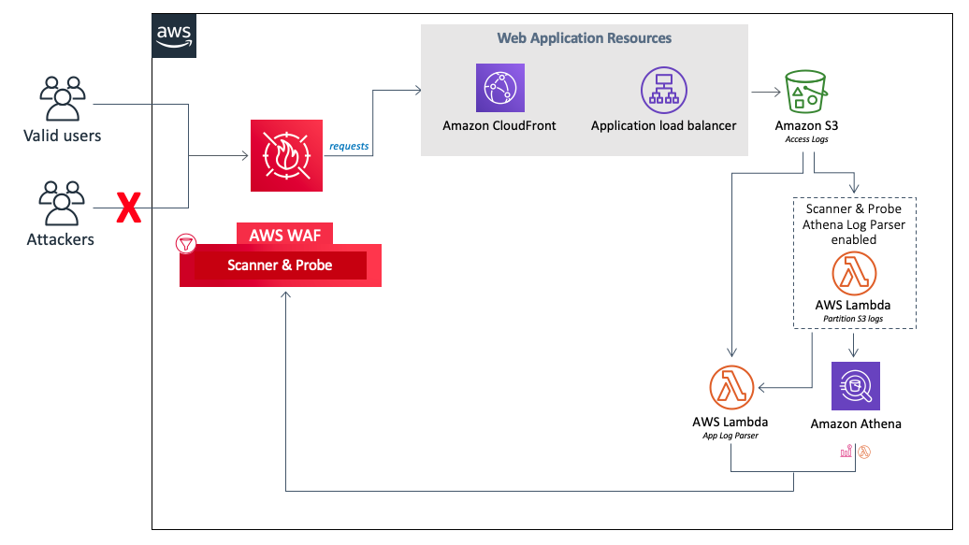Image resolution: width=969 pixels, height=545 pixels.
Task: Open the Amazon S3 bucket icon
Action: (805, 92)
